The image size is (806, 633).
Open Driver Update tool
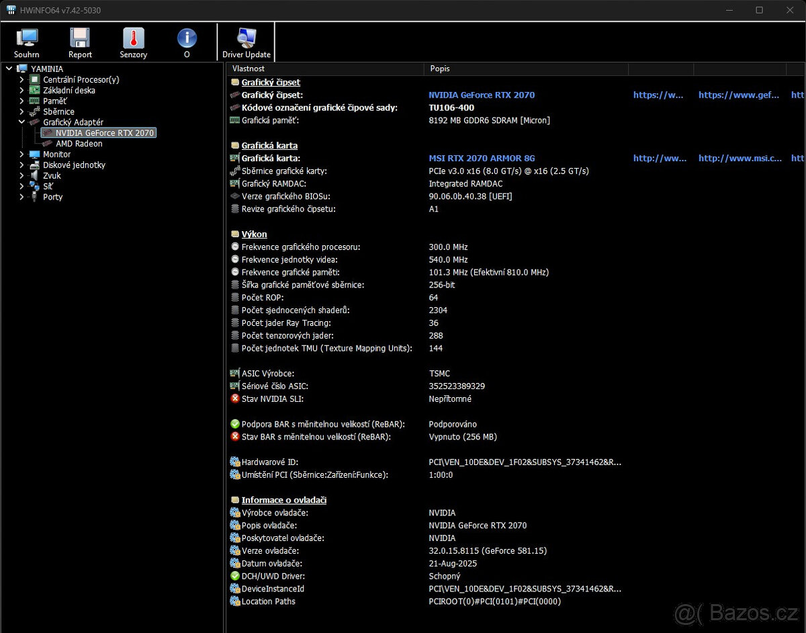247,43
